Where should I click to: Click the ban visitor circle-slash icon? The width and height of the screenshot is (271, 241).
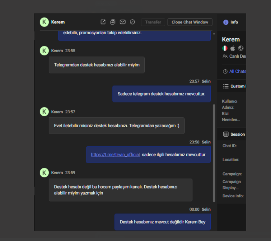pos(132,22)
